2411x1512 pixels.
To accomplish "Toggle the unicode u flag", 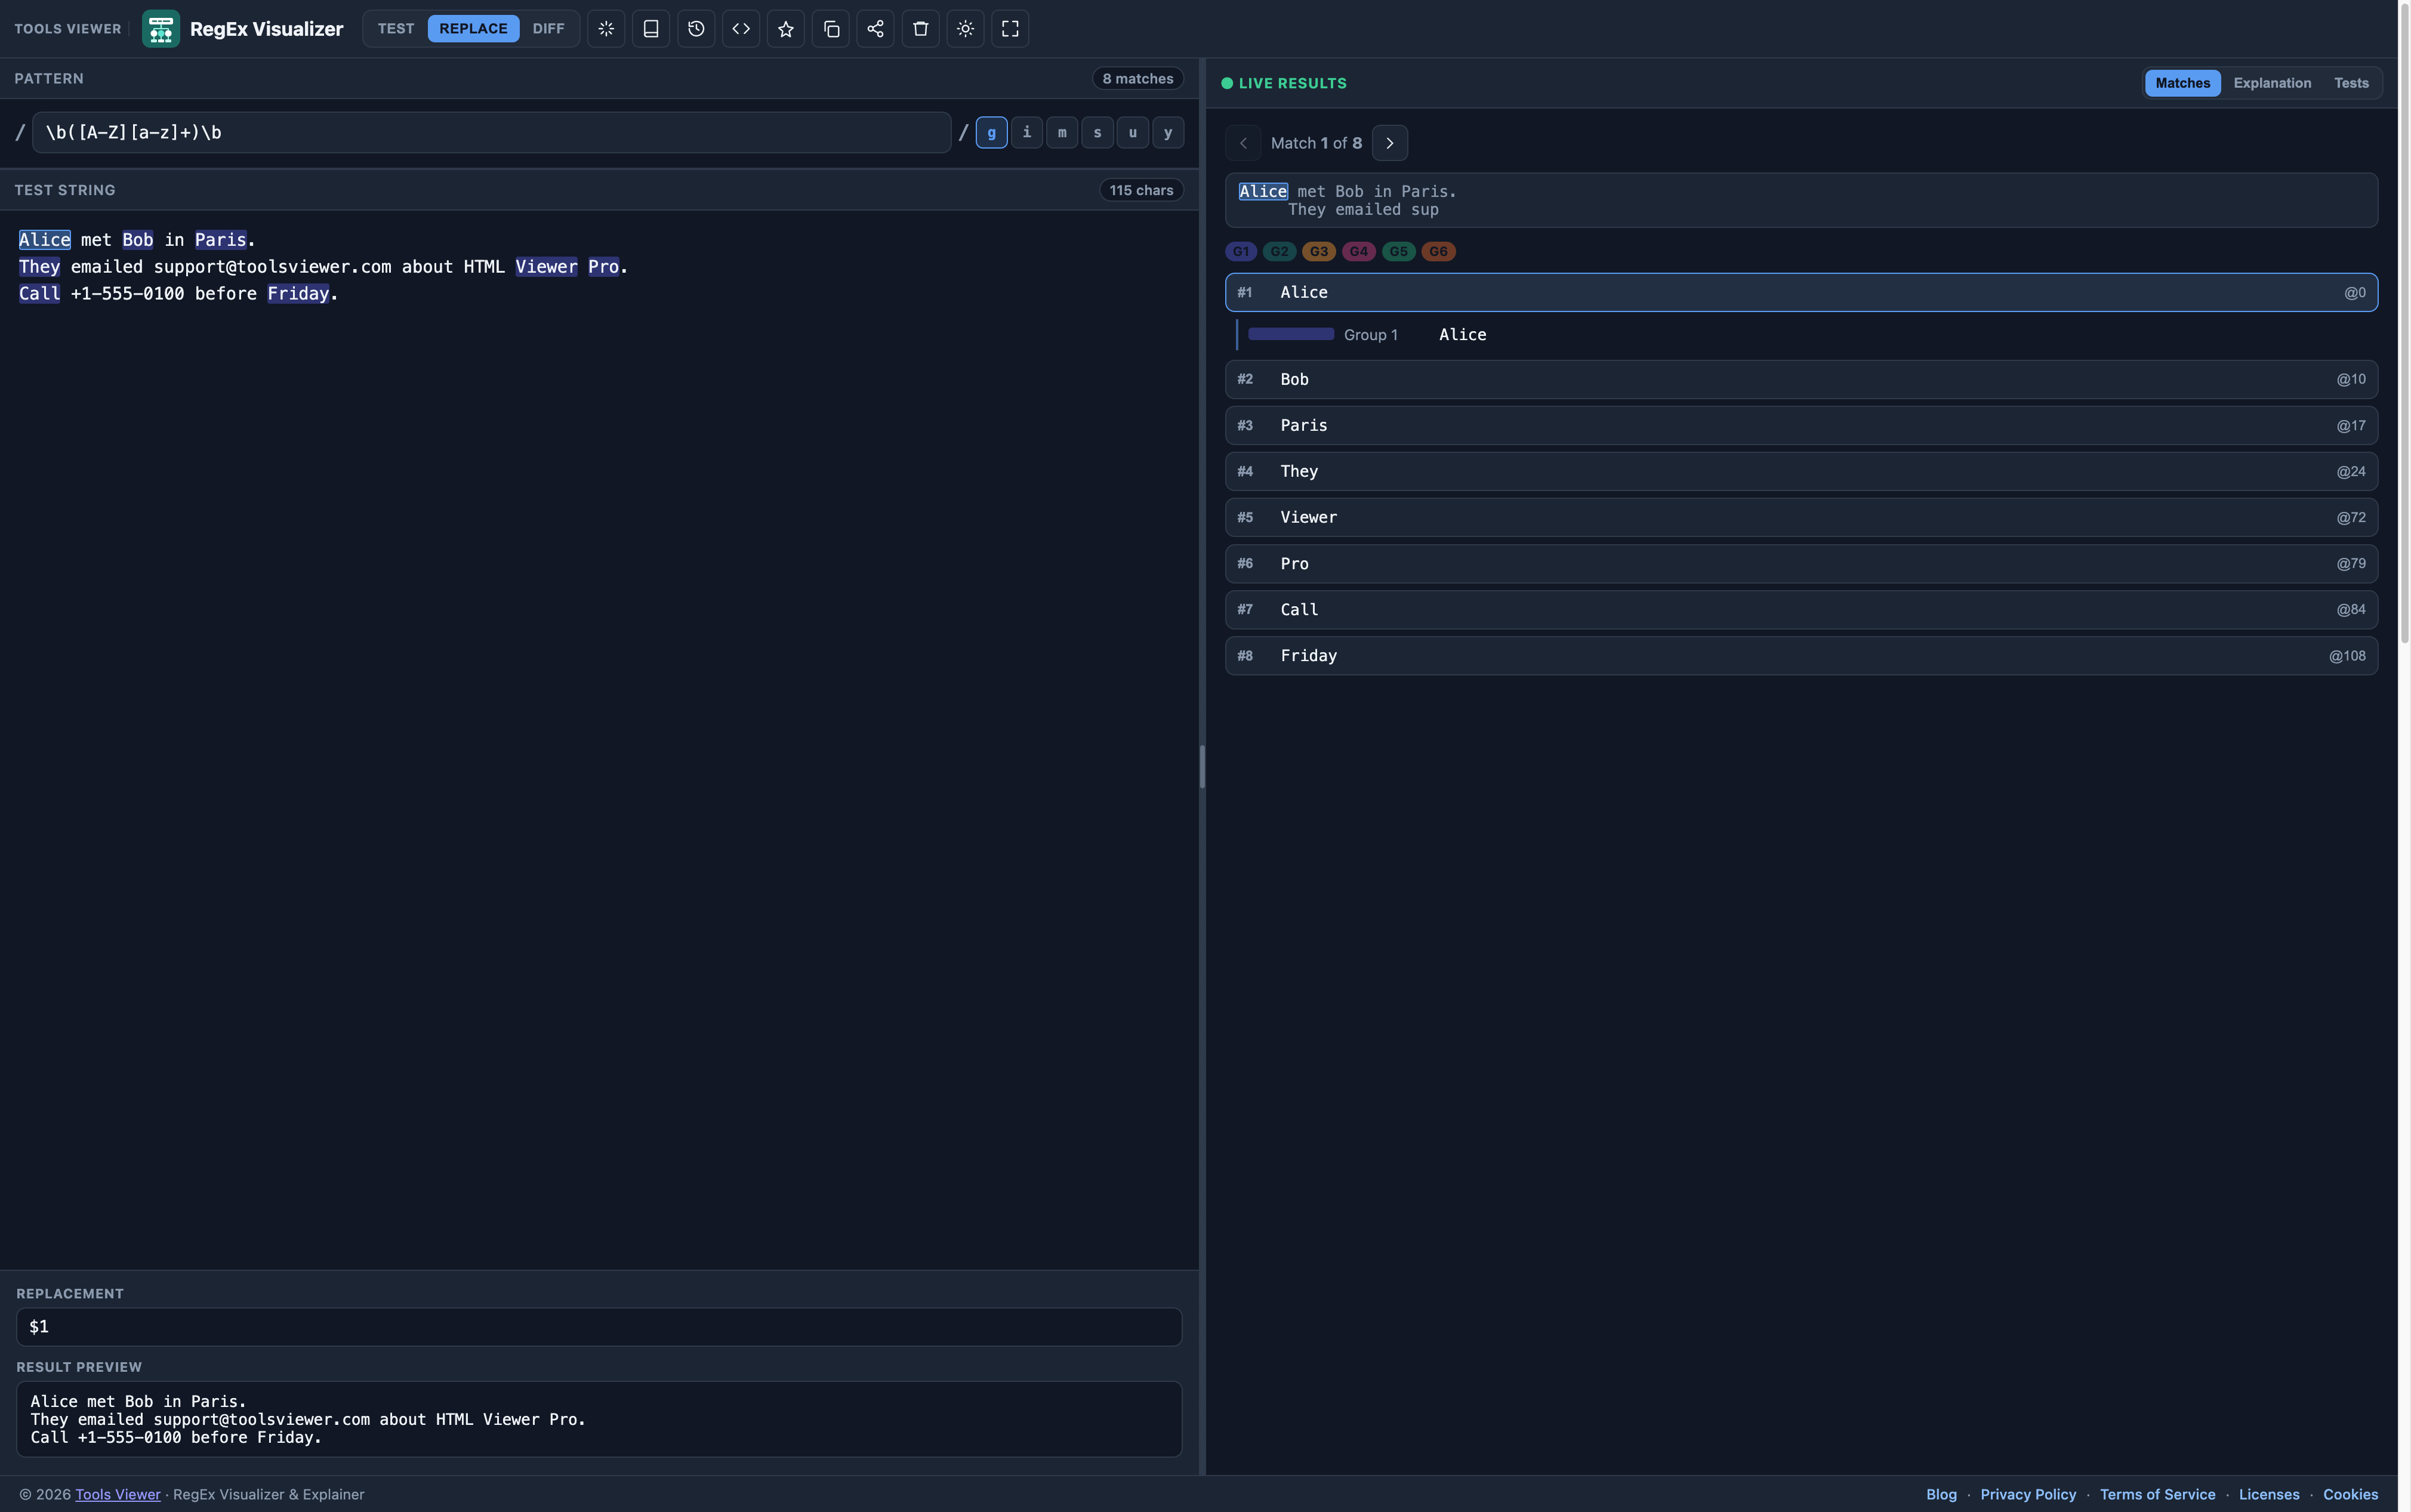I will (x=1133, y=133).
